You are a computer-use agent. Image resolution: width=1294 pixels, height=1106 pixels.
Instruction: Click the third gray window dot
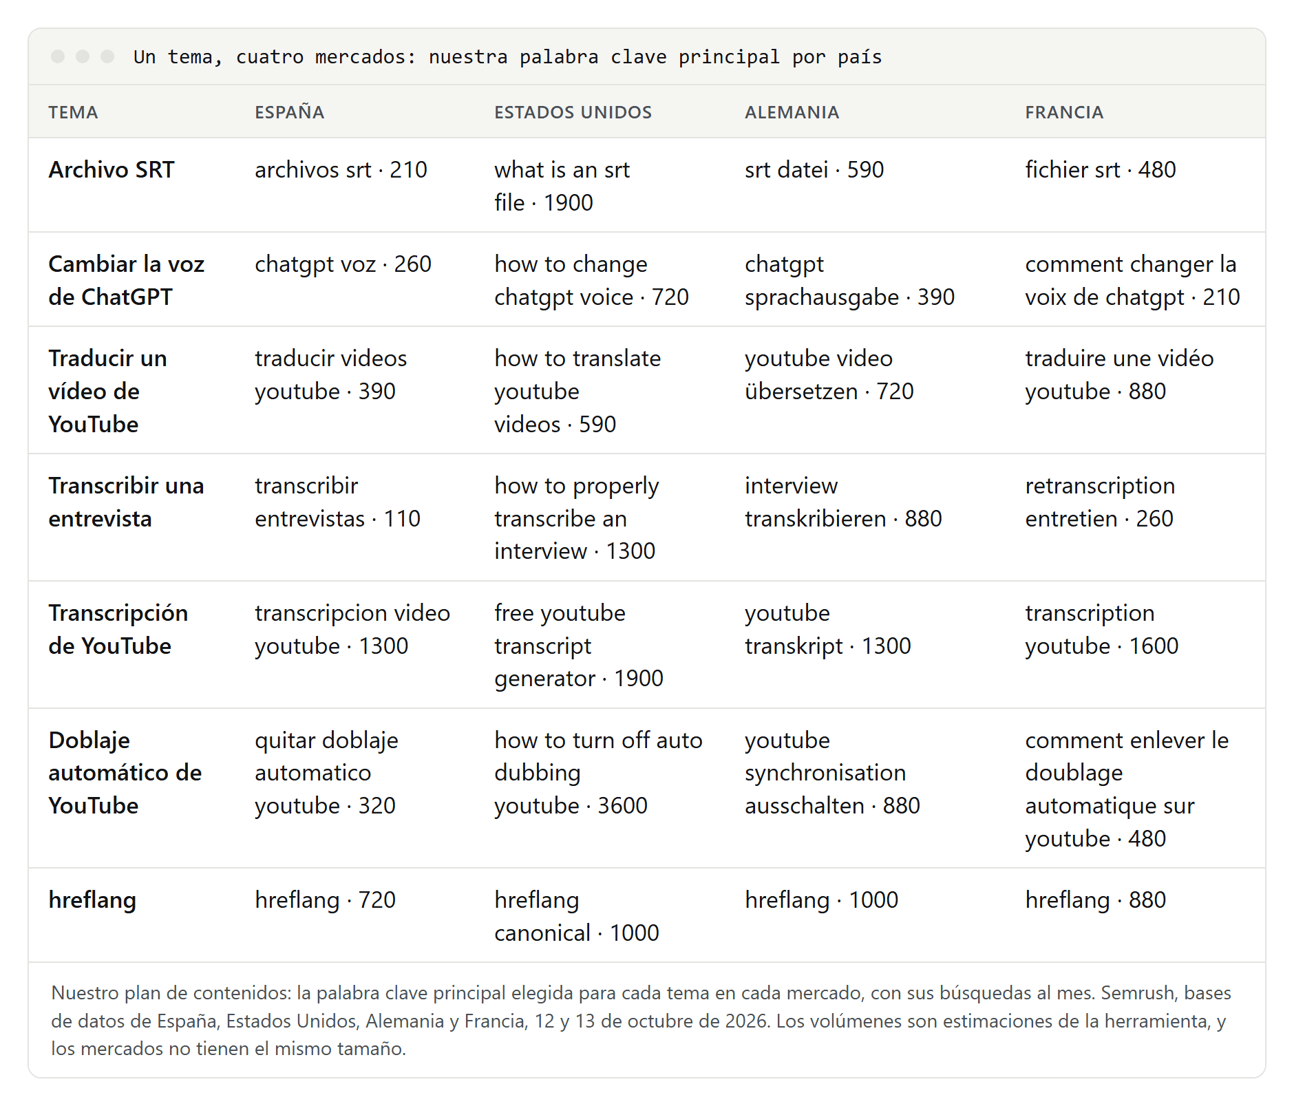(x=107, y=56)
